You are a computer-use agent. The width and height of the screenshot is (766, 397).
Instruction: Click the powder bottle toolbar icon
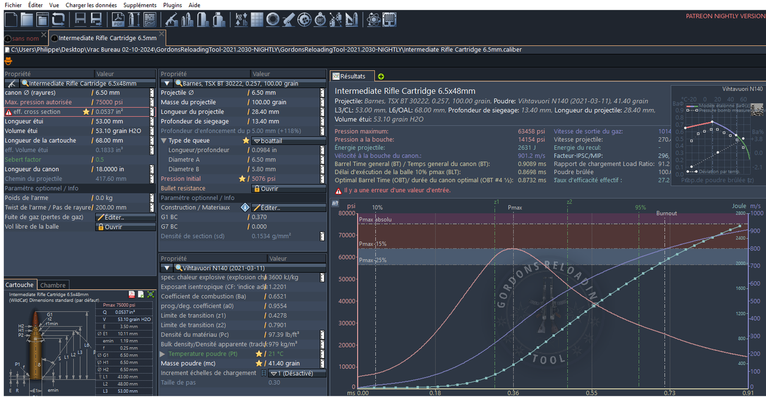[218, 20]
